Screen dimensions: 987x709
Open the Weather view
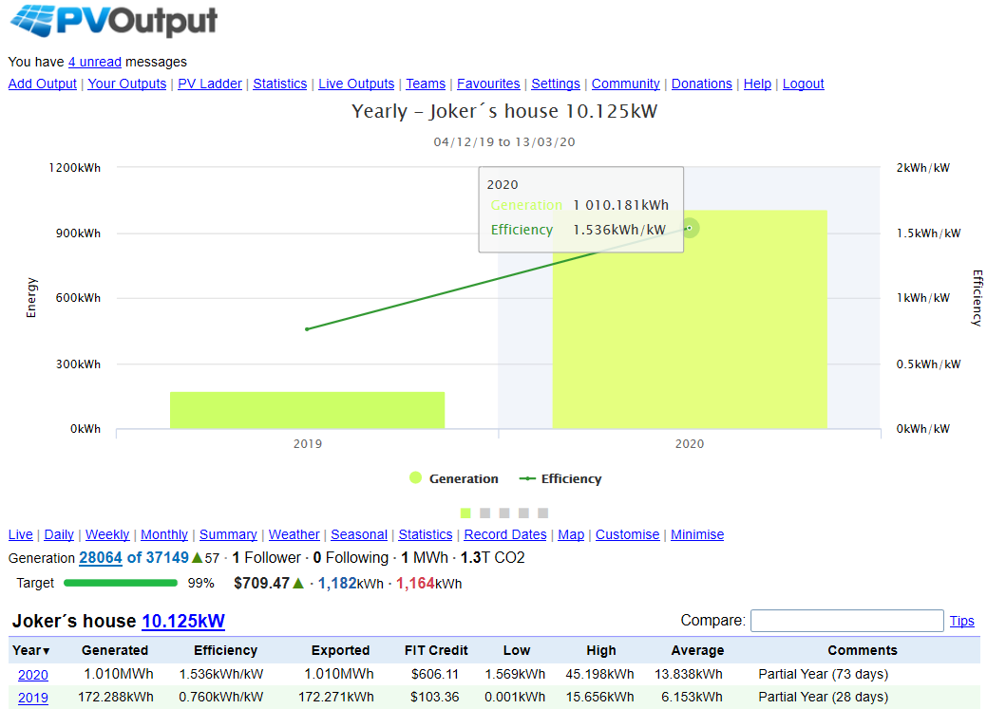[294, 534]
